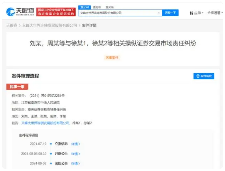The image size is (225, 171).
Task: Switch to the 查关系 tab
Action: (x=109, y=7)
